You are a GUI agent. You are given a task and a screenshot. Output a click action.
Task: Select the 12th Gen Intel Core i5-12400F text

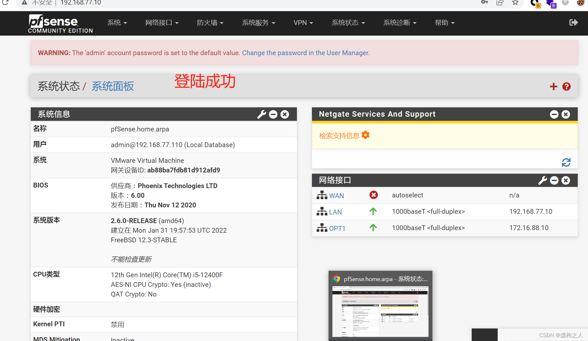(x=167, y=275)
